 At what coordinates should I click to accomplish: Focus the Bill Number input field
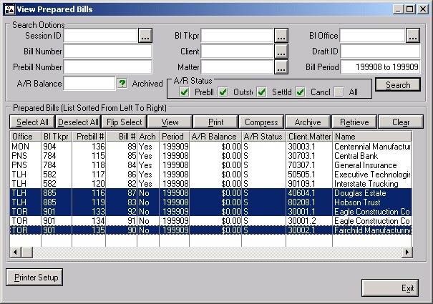click(x=107, y=52)
